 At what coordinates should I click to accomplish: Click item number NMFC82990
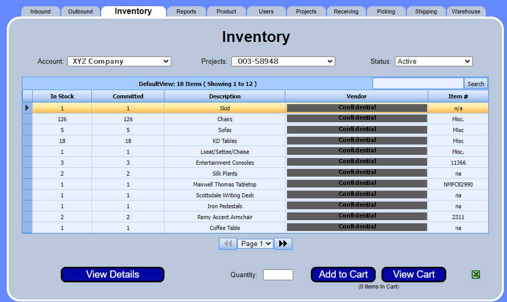tap(458, 184)
